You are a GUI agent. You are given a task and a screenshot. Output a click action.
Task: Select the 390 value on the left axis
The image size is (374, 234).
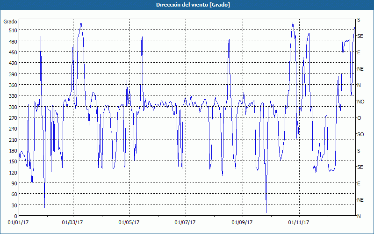click(x=13, y=74)
